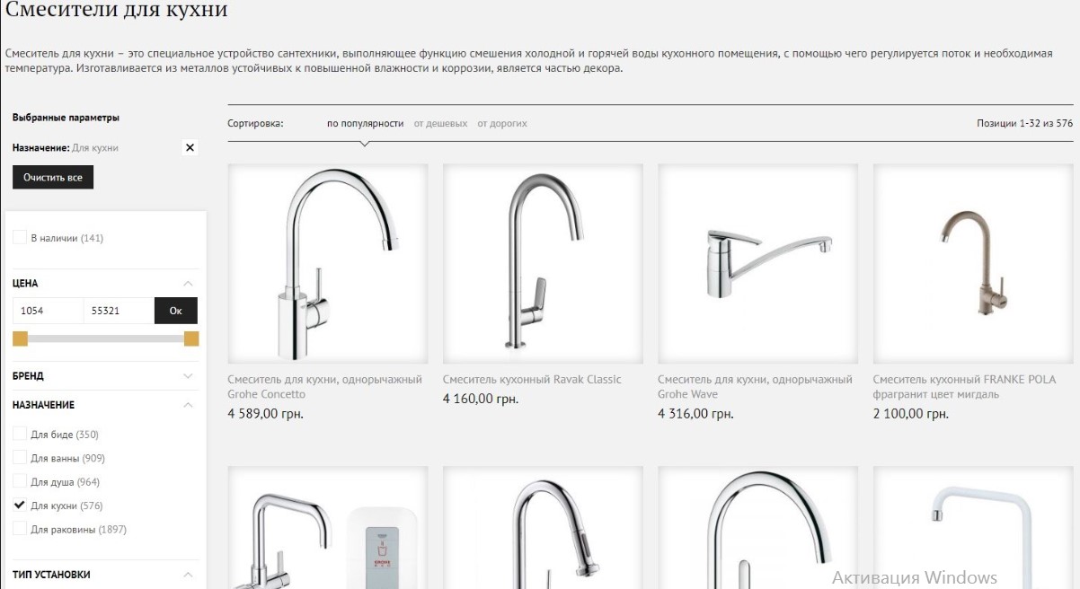Open faucet with Grohe Red boiler image
Screen dimensions: 1080x589
point(328,528)
